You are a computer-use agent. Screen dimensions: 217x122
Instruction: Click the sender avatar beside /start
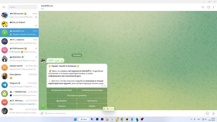point(43,60)
